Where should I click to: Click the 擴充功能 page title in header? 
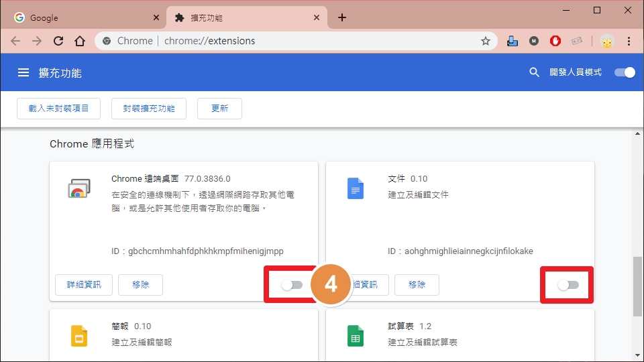point(60,72)
